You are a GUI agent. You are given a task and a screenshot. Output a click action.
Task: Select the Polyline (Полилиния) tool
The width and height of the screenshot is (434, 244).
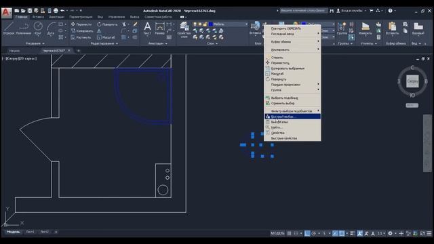click(24, 28)
